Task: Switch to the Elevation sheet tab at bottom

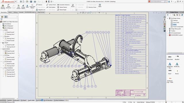Action: (16, 100)
